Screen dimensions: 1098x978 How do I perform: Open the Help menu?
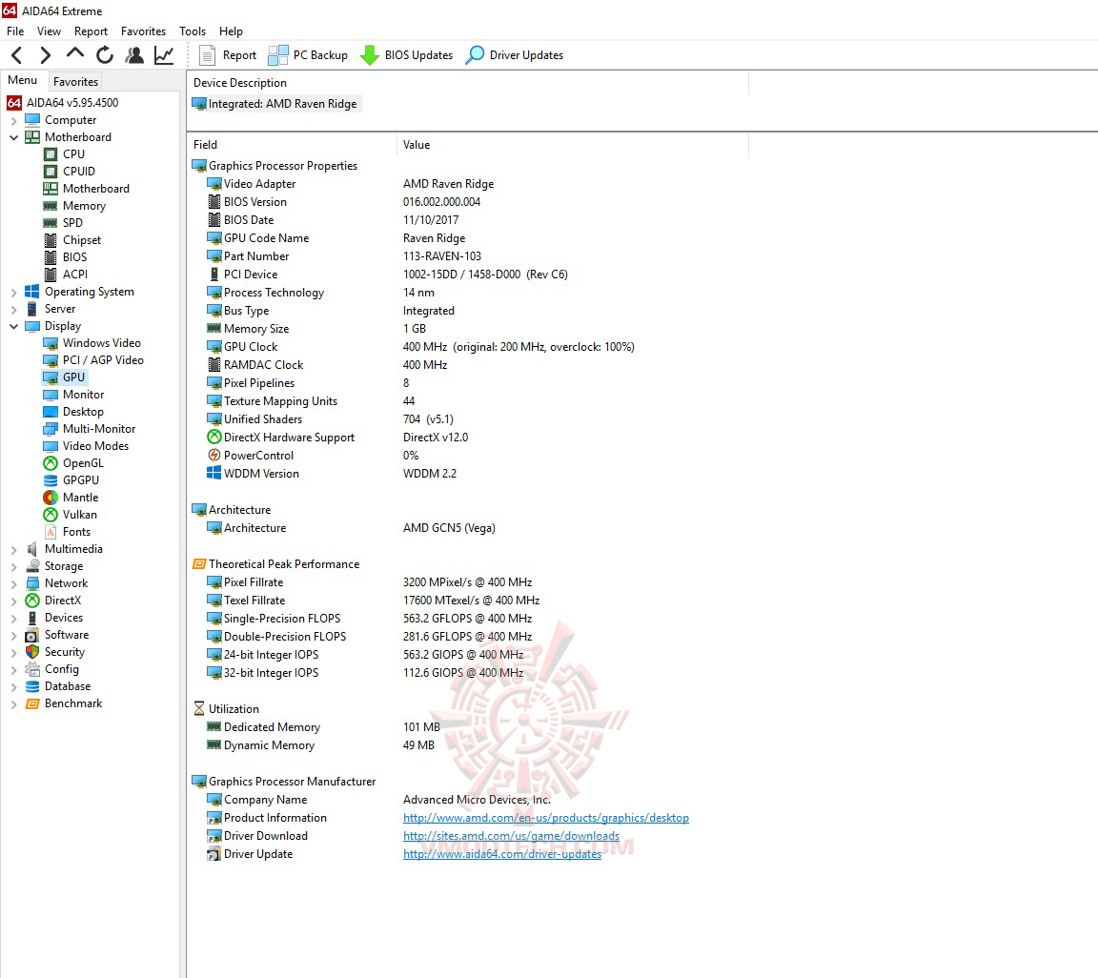(x=231, y=31)
